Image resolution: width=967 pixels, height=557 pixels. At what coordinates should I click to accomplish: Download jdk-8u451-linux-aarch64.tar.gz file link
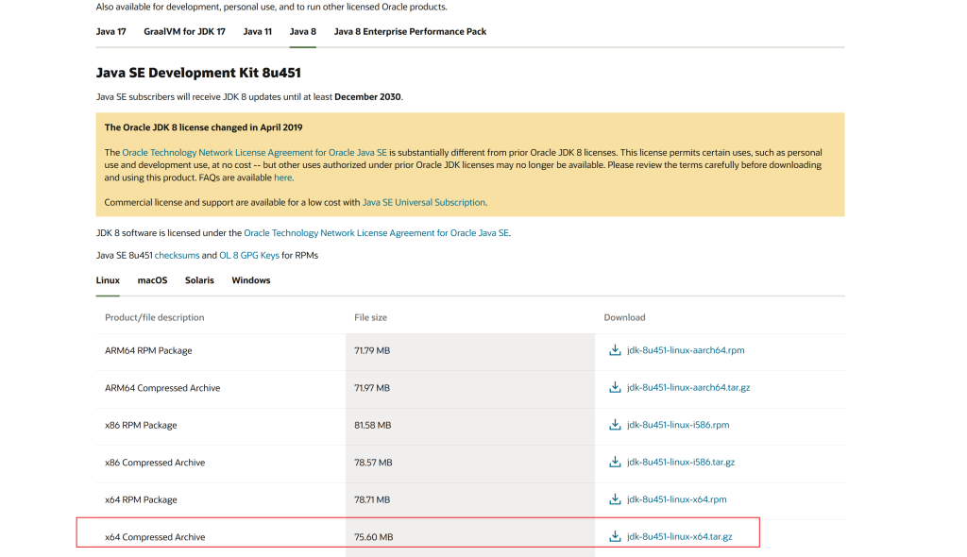coord(688,387)
